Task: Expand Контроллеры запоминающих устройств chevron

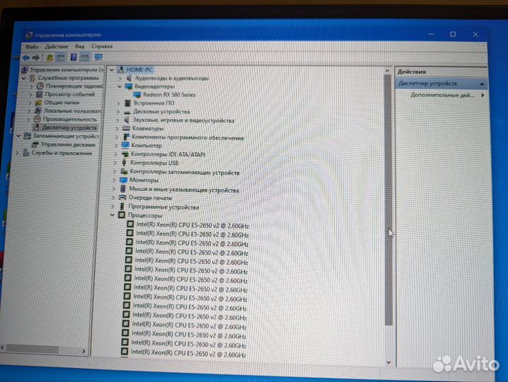Action: tap(115, 171)
